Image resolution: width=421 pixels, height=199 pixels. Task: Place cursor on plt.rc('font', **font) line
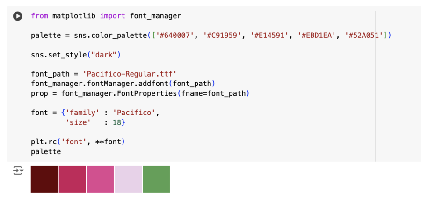coord(78,142)
